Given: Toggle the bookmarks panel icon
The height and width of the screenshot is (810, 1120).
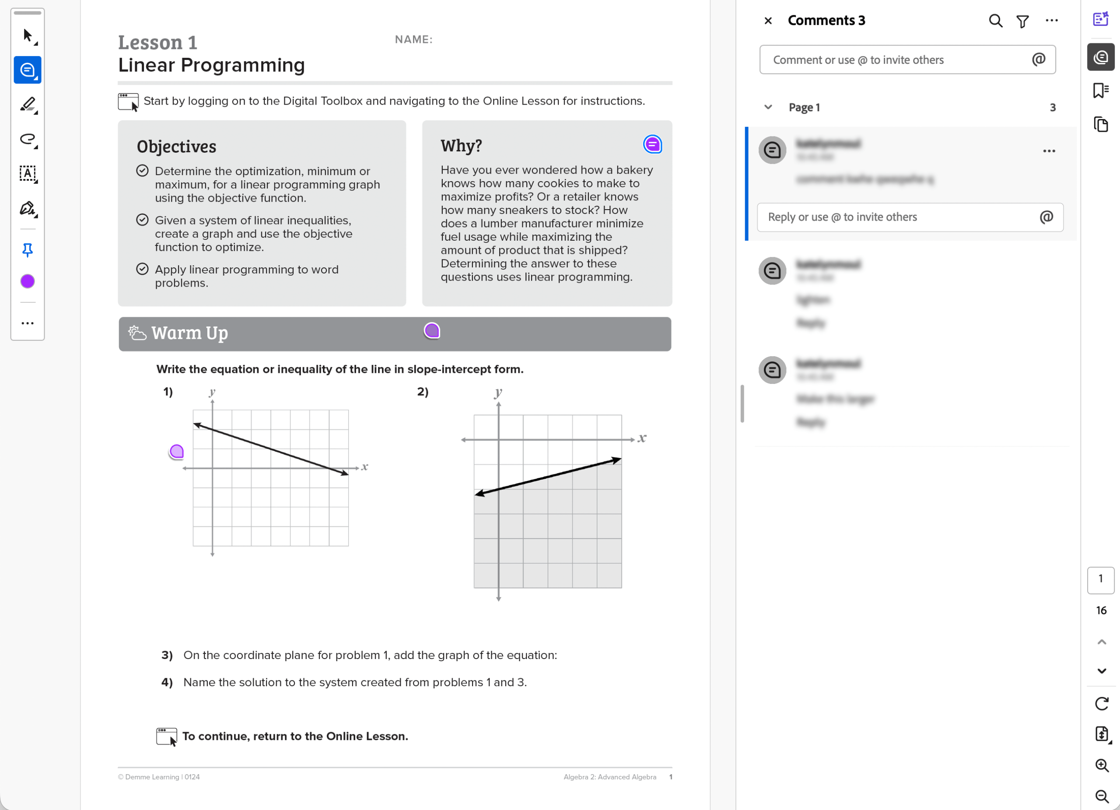Looking at the screenshot, I should pos(1101,91).
